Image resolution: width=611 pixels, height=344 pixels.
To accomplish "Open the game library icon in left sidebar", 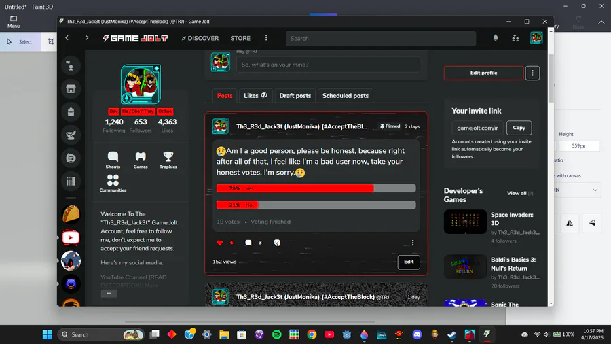I will click(x=71, y=181).
